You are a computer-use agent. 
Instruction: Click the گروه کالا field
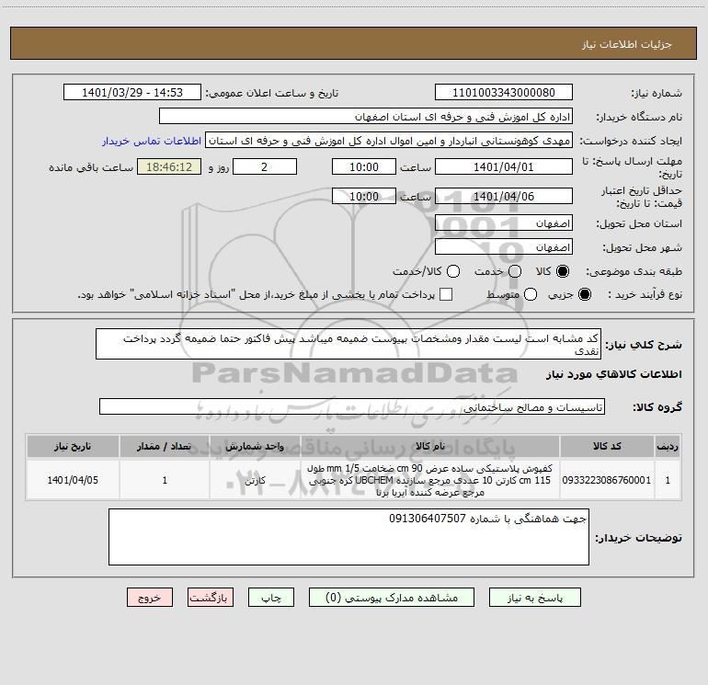[x=352, y=406]
